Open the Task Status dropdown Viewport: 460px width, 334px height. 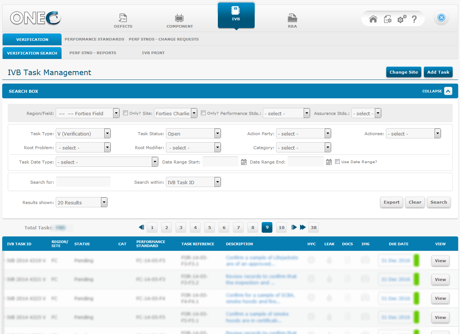point(217,133)
